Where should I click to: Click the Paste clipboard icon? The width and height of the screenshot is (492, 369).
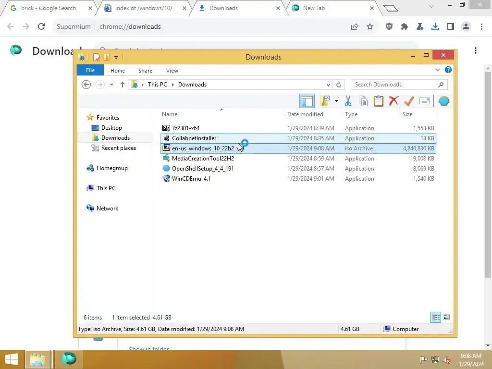pyautogui.click(x=379, y=101)
